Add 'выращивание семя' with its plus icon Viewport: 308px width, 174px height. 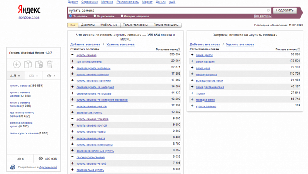(x=192, y=80)
